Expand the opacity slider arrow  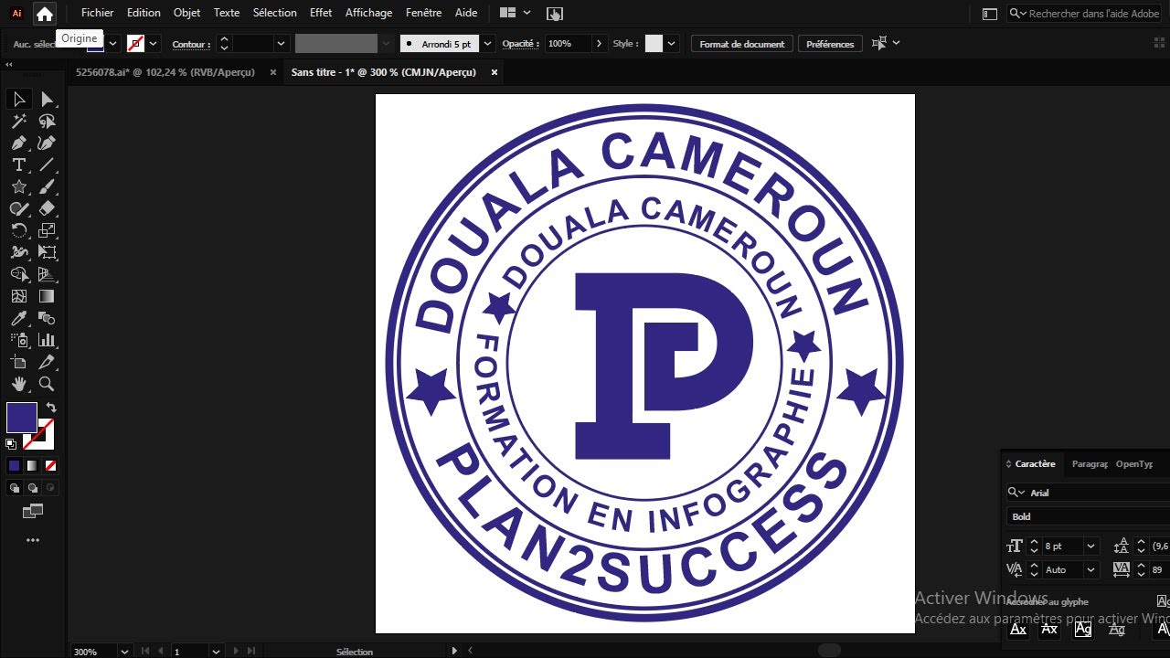599,44
